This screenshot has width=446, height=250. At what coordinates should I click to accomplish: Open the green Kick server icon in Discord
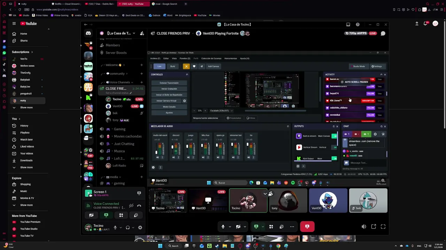coord(88,98)
